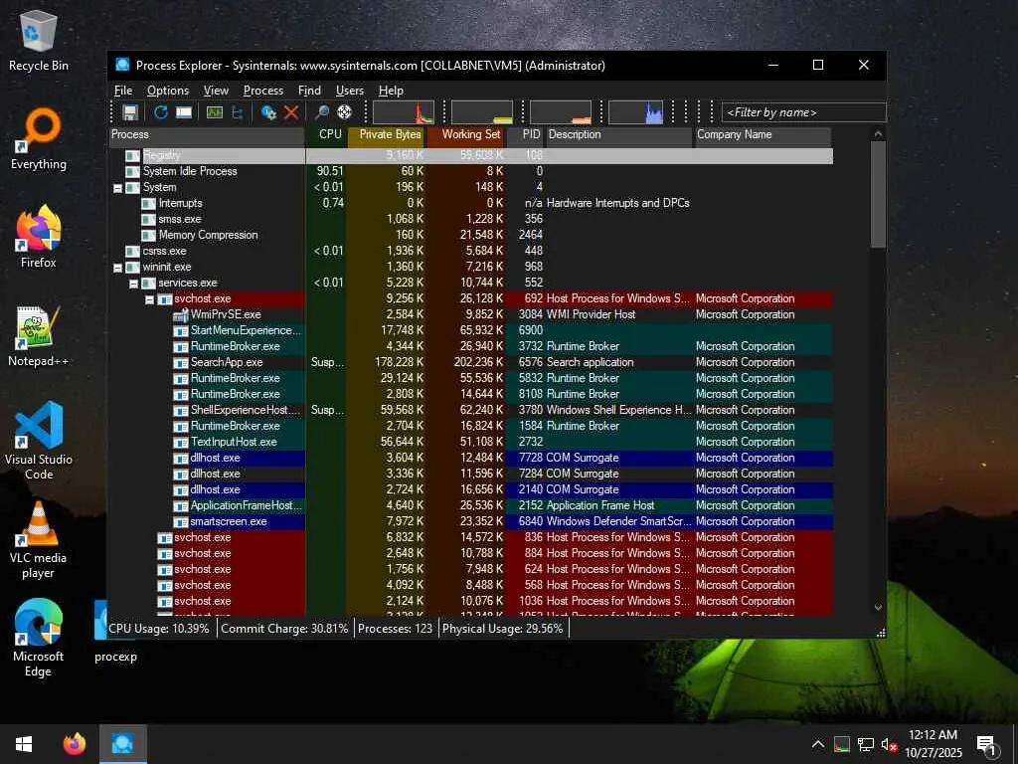Select the Everything desktop icon
This screenshot has width=1018, height=764.
tap(39, 139)
